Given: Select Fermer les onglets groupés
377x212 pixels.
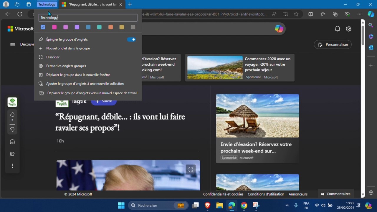Looking at the screenshot, I should [88, 66].
